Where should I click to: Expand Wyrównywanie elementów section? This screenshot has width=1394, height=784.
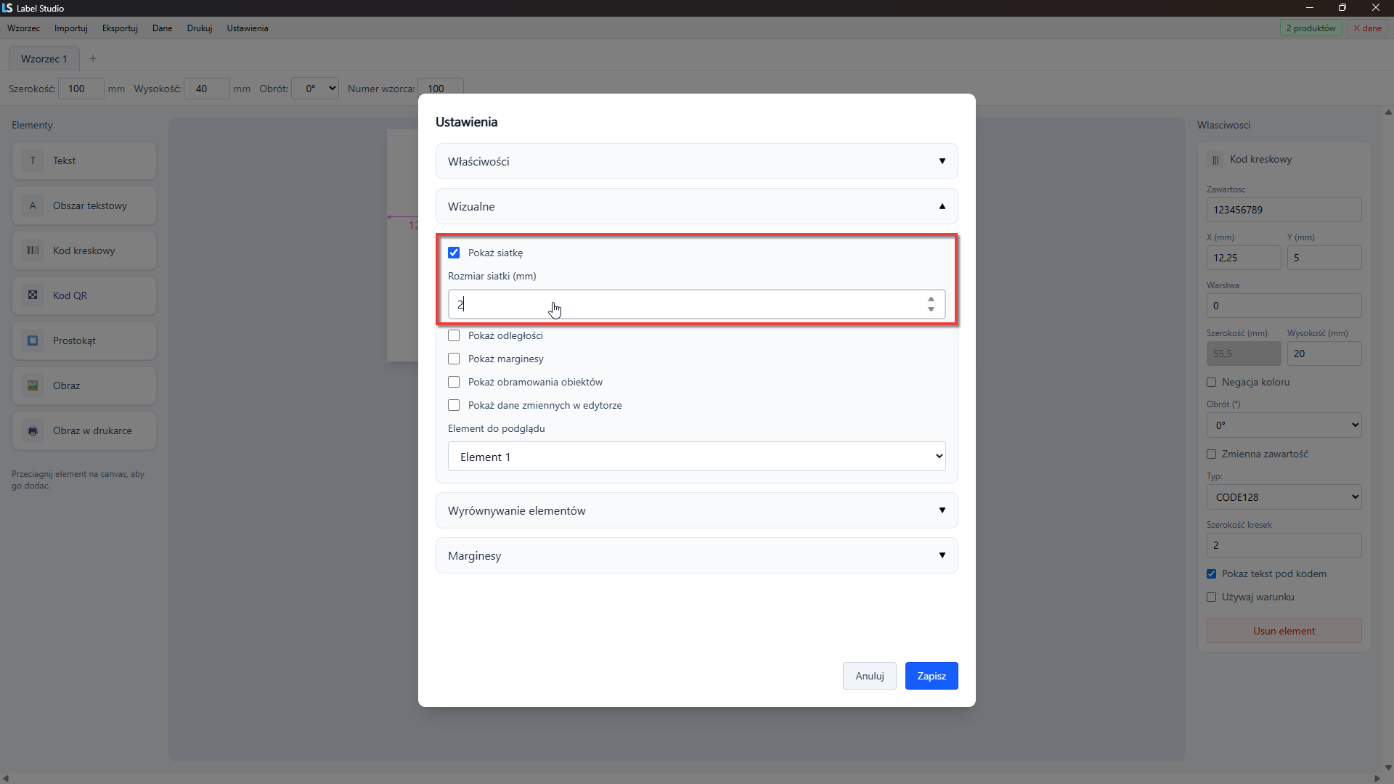[x=696, y=510]
